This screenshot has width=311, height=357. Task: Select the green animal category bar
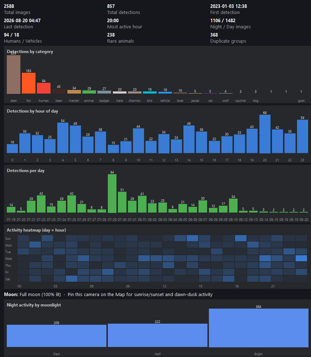(89, 92)
